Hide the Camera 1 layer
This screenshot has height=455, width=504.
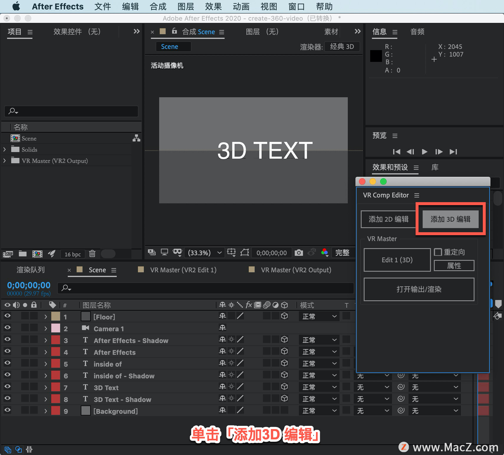coord(7,327)
